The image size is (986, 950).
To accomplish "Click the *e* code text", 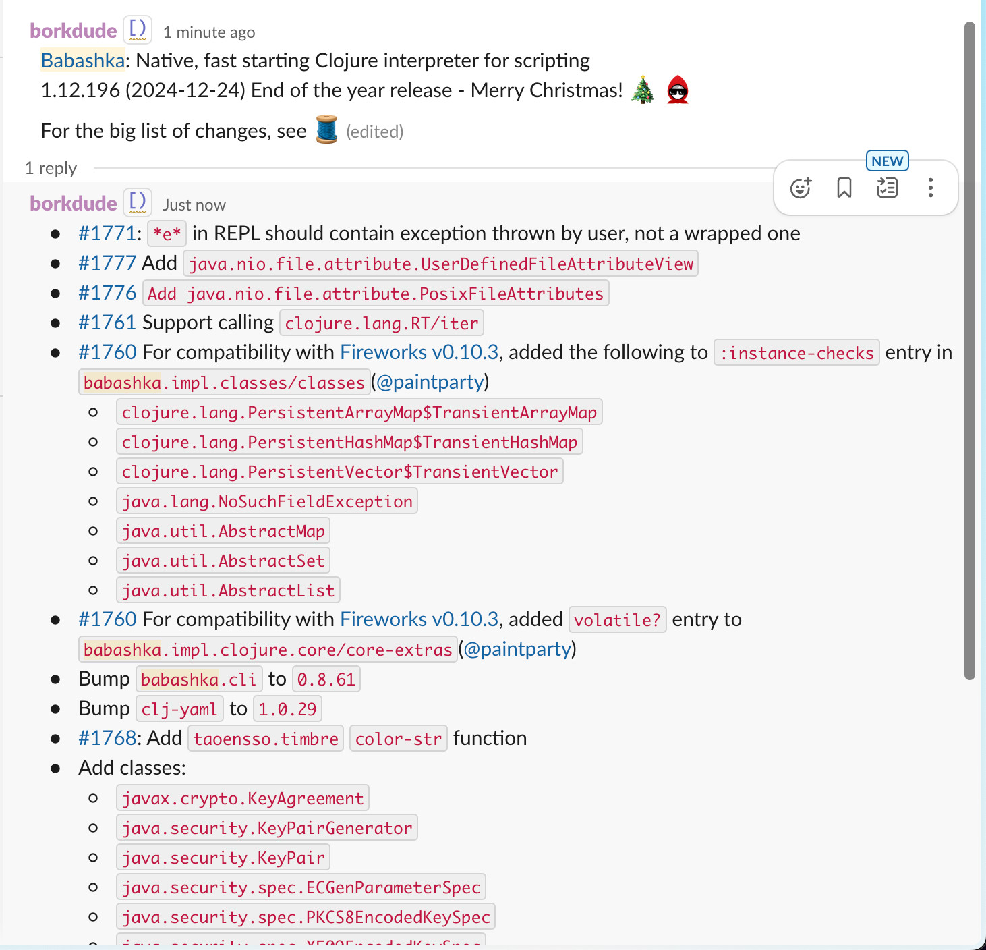I will pos(167,234).
